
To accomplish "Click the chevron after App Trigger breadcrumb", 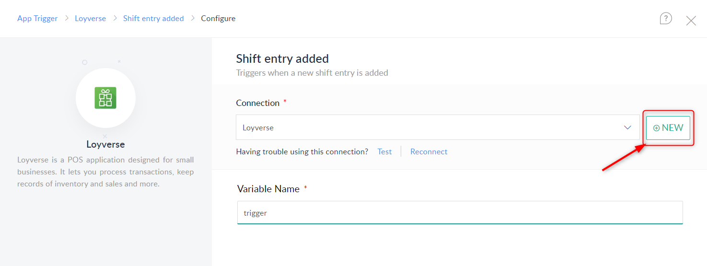I will (x=67, y=18).
